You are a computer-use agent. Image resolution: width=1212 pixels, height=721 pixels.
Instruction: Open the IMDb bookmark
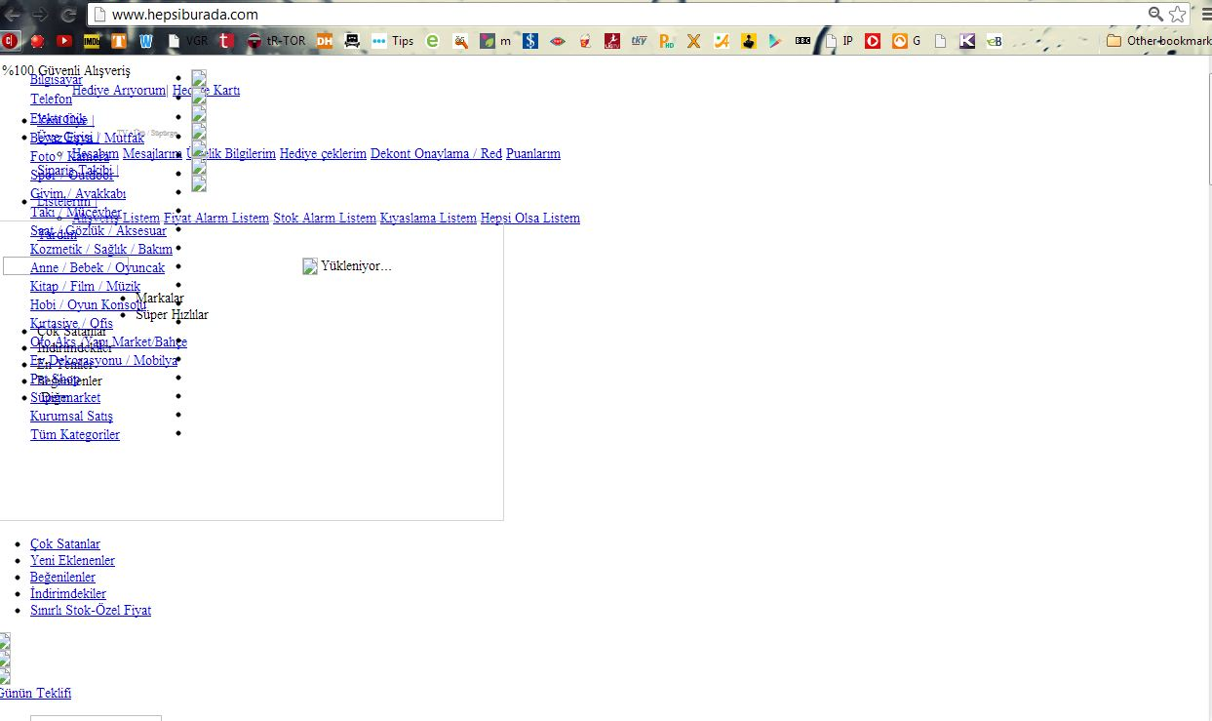click(92, 41)
